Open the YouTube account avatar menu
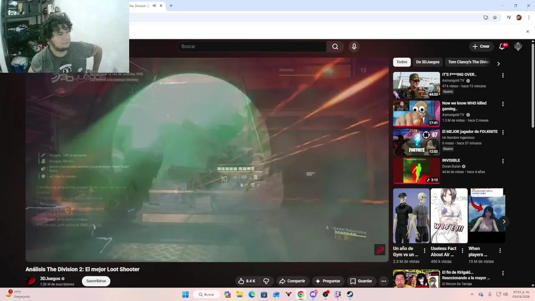 [518, 46]
